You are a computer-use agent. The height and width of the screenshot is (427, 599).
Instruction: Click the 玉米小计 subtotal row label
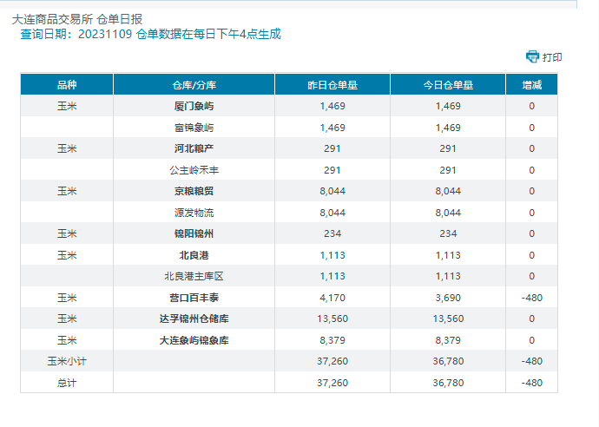point(67,361)
